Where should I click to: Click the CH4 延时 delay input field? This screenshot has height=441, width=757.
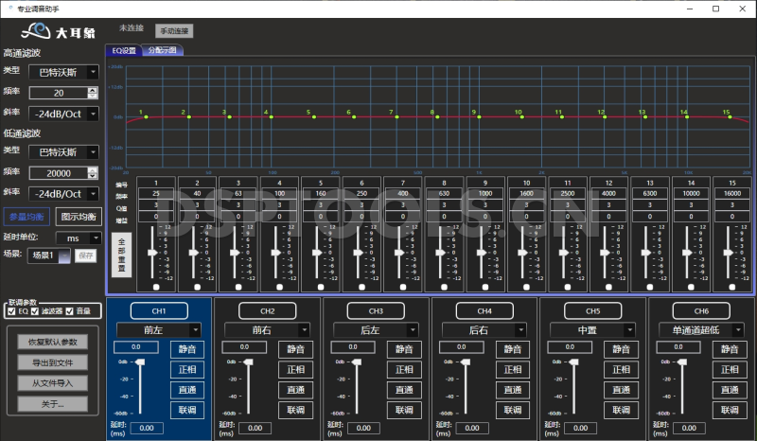tap(470, 429)
